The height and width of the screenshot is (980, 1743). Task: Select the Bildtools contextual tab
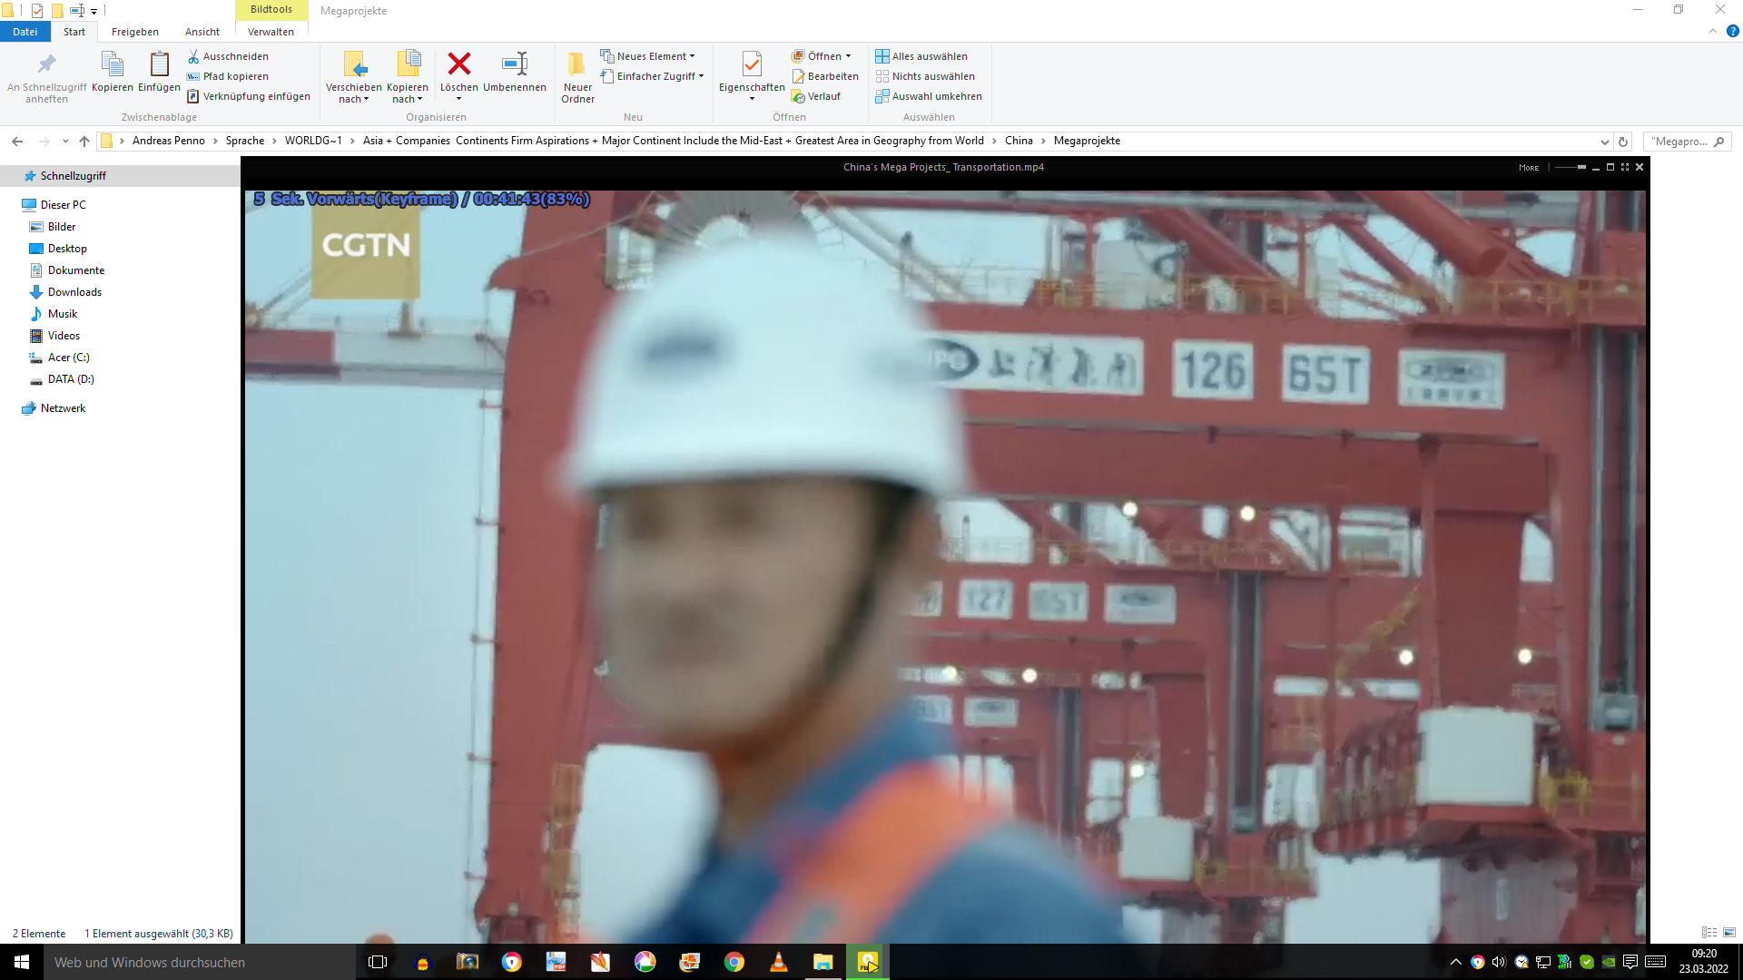[271, 10]
